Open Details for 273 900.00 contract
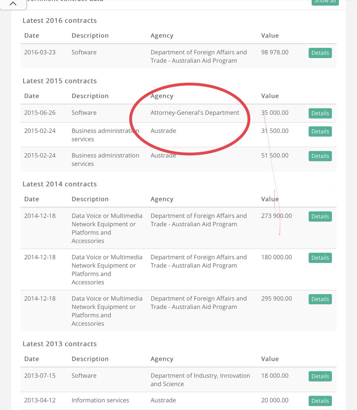Screen dimensions: 357x410 pyautogui.click(x=320, y=217)
